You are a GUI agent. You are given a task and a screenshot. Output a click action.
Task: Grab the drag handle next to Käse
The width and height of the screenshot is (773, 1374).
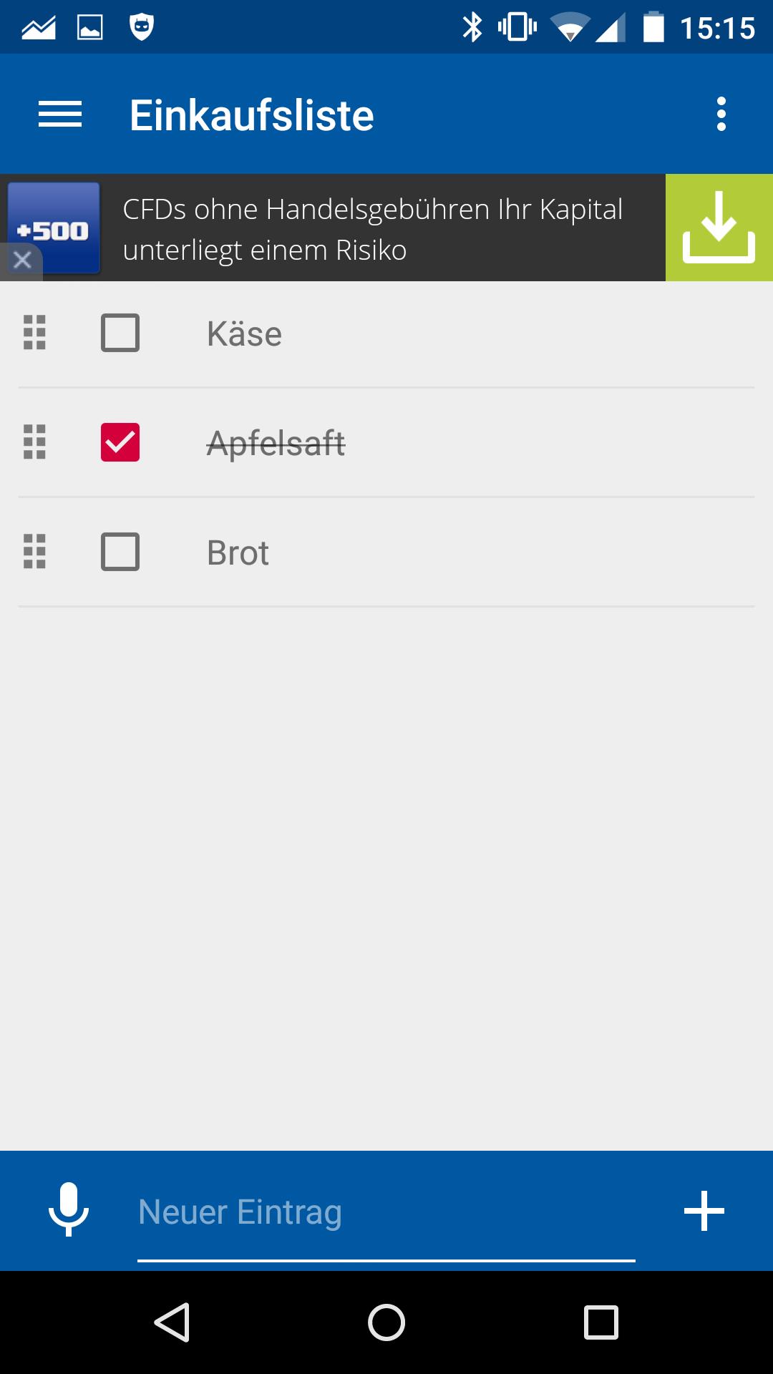click(x=34, y=333)
